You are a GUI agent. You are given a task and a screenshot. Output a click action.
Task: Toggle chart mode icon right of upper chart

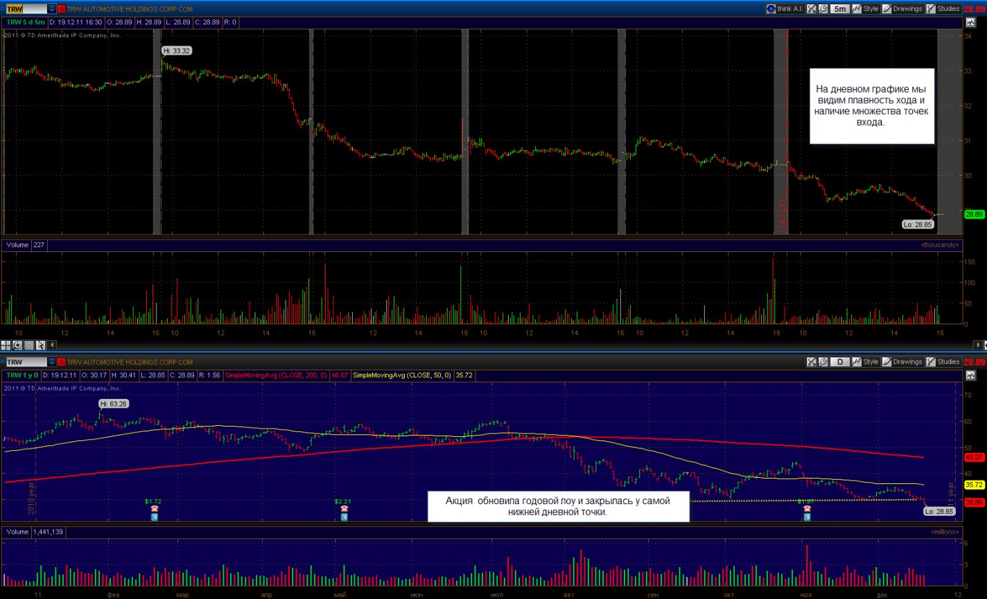click(970, 23)
